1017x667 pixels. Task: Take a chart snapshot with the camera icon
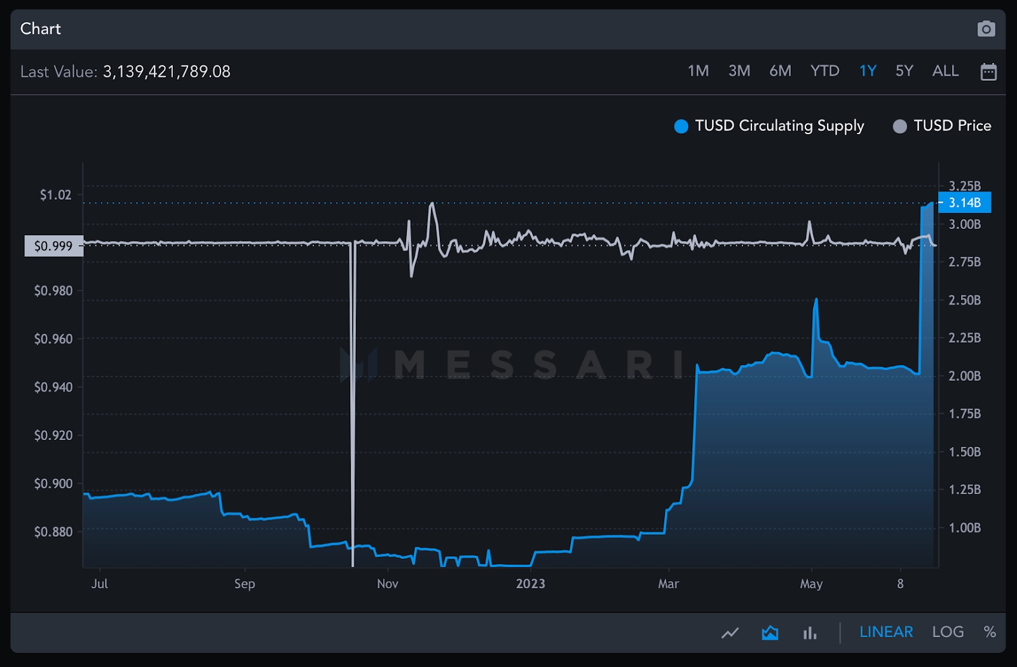click(986, 29)
